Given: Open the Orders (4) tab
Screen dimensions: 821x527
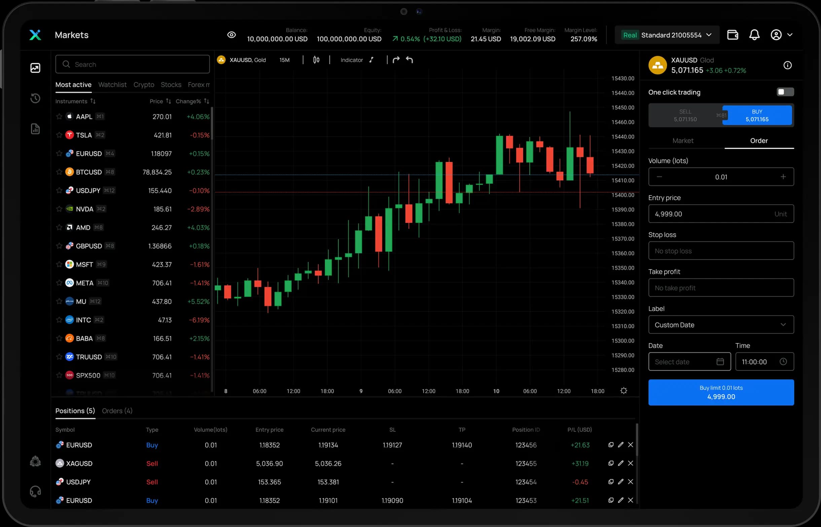Looking at the screenshot, I should tap(117, 411).
